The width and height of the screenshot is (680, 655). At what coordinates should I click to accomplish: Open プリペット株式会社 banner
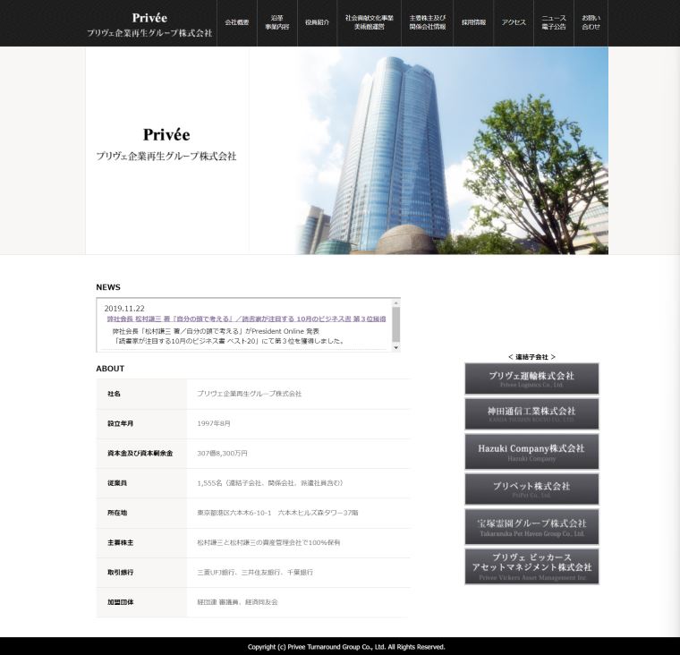coord(531,489)
